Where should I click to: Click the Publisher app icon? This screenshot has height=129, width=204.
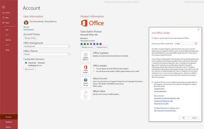(x=97, y=44)
